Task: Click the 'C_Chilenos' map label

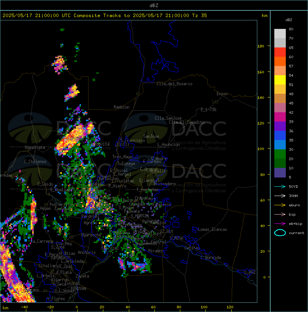Action: (35, 162)
